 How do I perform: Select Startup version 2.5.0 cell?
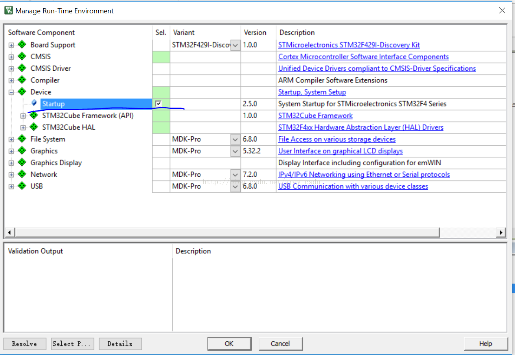click(x=258, y=104)
